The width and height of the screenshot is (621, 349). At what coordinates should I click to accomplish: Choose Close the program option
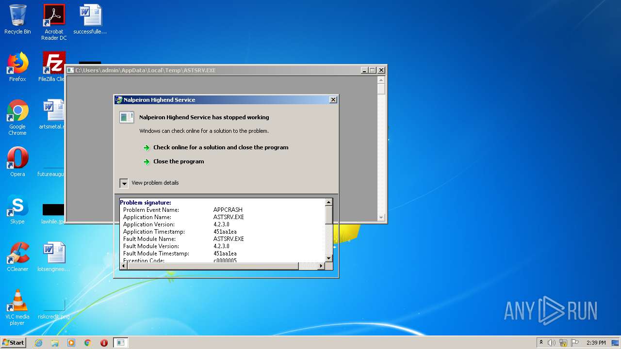click(x=179, y=161)
